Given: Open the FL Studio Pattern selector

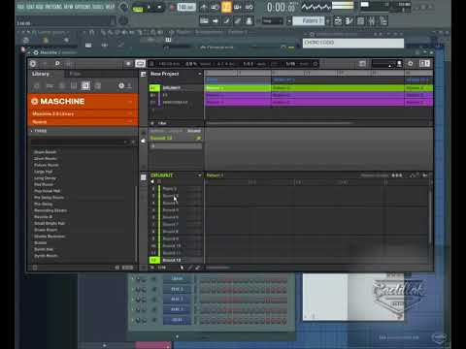Looking at the screenshot, I should [x=309, y=21].
